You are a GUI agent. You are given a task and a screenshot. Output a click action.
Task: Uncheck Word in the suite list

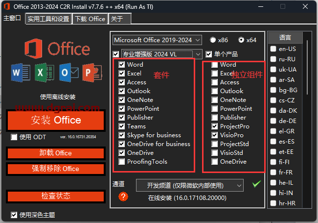121,65
